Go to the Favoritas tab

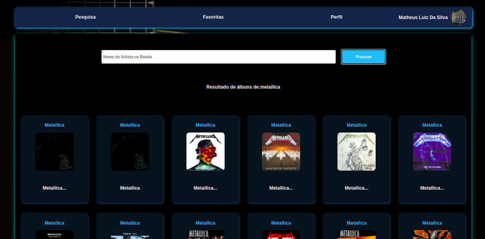point(213,17)
